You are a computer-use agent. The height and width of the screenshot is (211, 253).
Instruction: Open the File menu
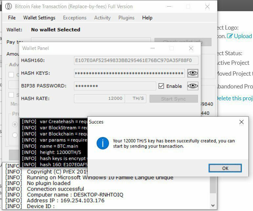(x=12, y=18)
